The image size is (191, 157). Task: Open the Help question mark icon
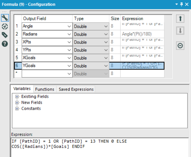coord(4,44)
